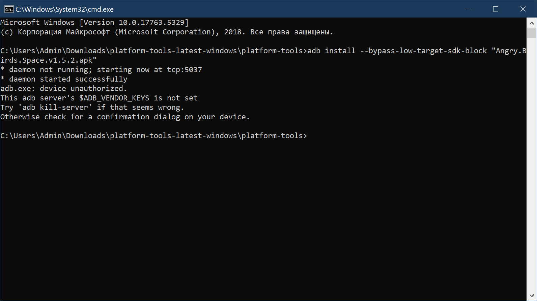The image size is (537, 301).
Task: Click the --bypass-low-target-sdk-block flag text
Action: (423, 51)
